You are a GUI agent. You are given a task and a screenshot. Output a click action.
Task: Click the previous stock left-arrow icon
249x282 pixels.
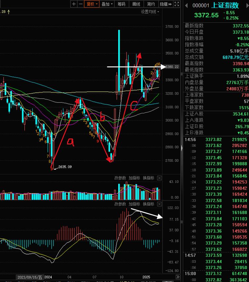coord(186,5)
